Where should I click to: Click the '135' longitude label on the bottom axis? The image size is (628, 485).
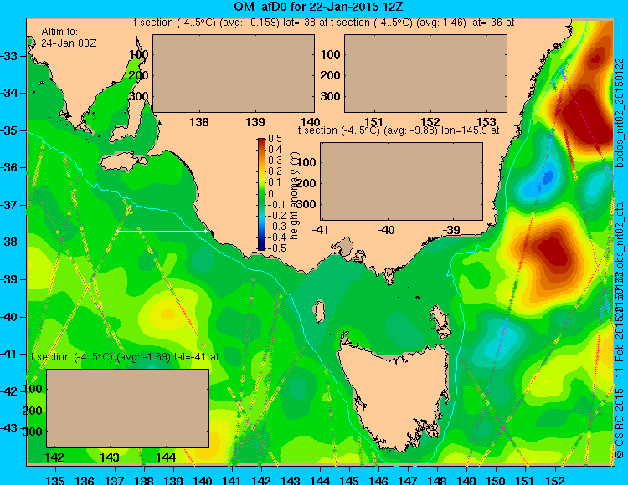[55, 480]
